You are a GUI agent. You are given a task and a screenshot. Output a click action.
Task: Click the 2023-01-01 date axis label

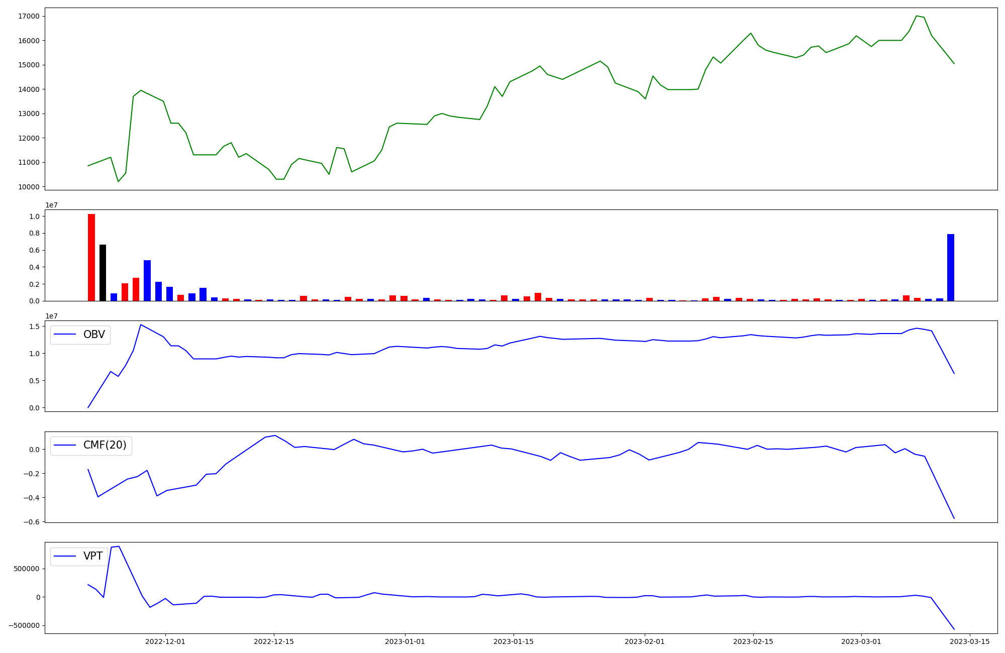tap(405, 641)
